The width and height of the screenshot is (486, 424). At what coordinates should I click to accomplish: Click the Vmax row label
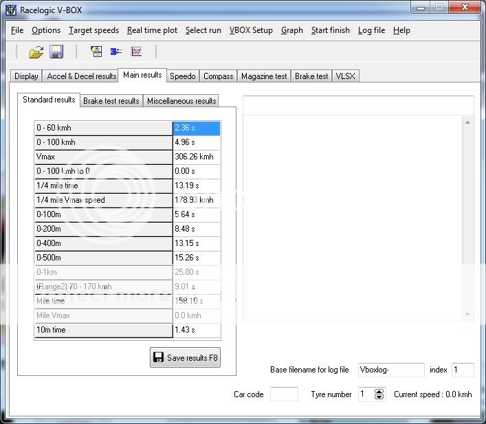coord(103,157)
